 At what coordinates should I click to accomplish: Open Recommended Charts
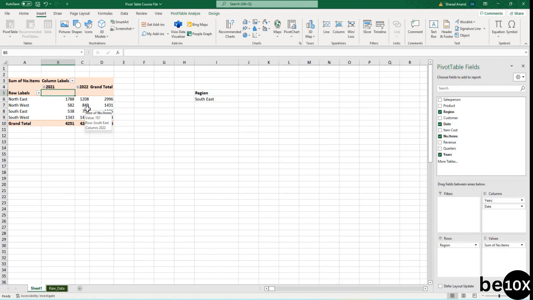tap(230, 29)
